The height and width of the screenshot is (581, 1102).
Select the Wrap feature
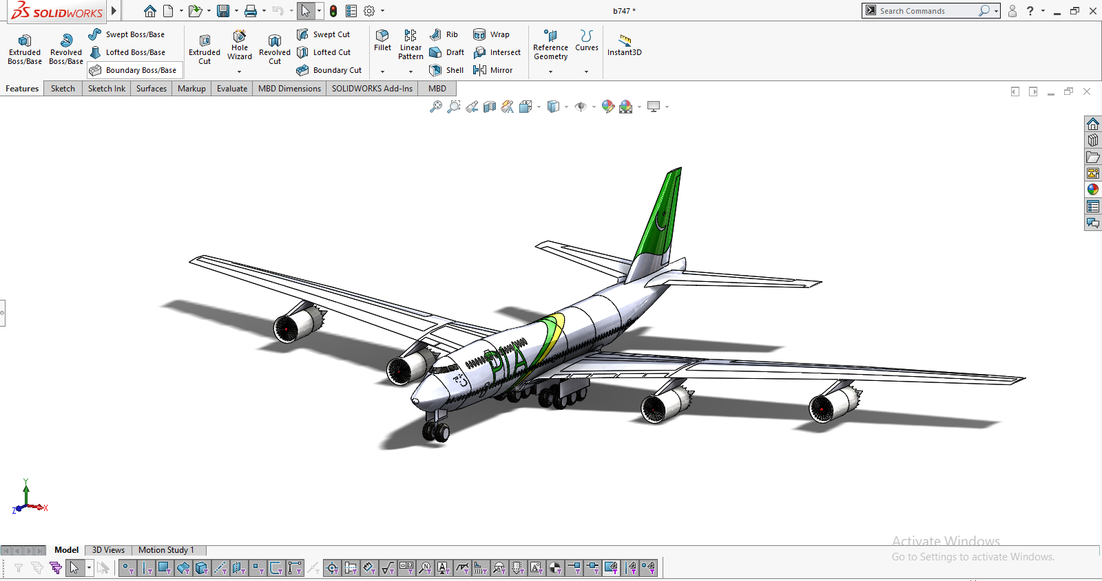click(x=491, y=34)
